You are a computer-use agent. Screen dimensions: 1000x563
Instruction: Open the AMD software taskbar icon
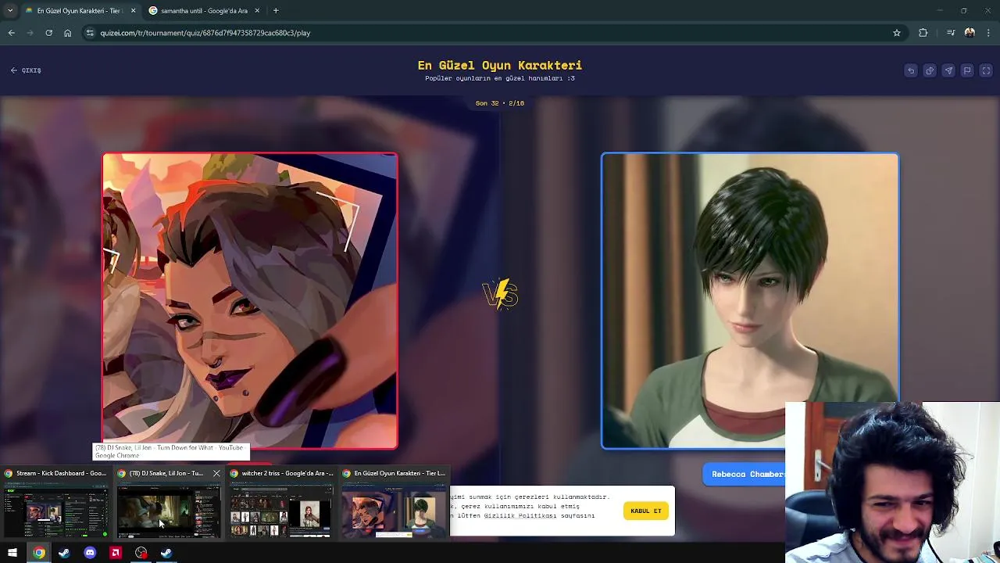116,553
